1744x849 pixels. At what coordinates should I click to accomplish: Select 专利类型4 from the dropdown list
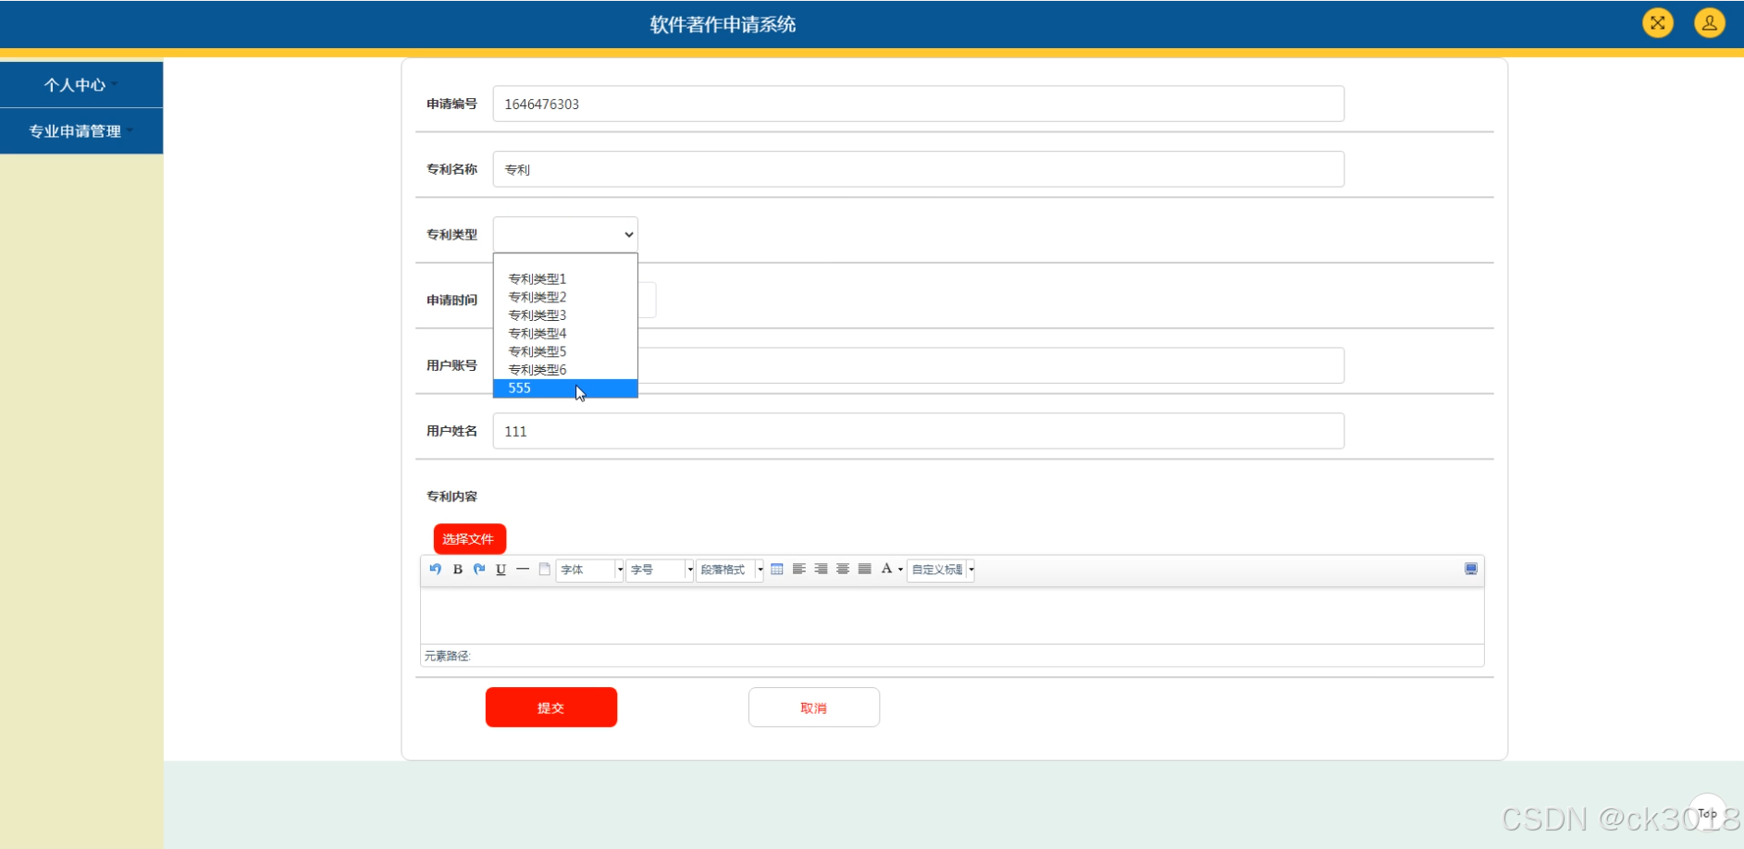[565, 333]
